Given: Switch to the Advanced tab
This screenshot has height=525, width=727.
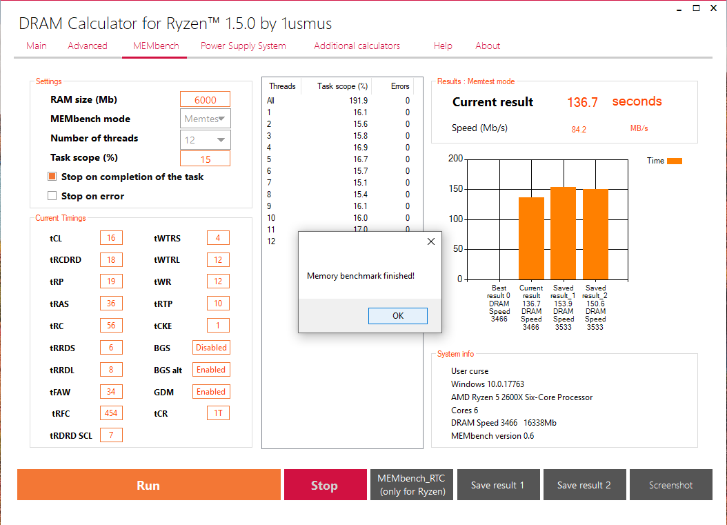Looking at the screenshot, I should [x=88, y=46].
